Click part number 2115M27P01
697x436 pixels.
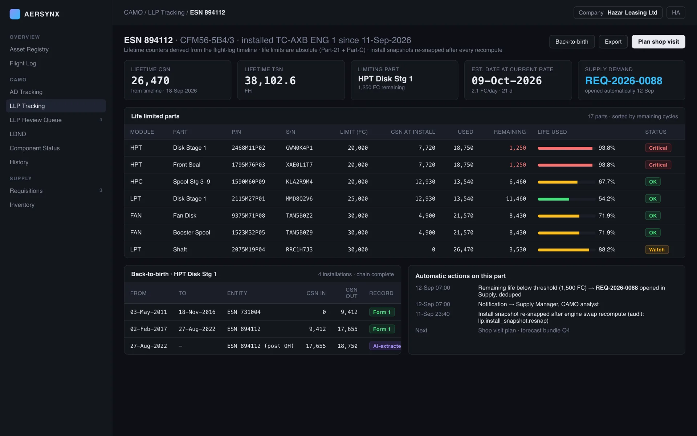click(248, 199)
